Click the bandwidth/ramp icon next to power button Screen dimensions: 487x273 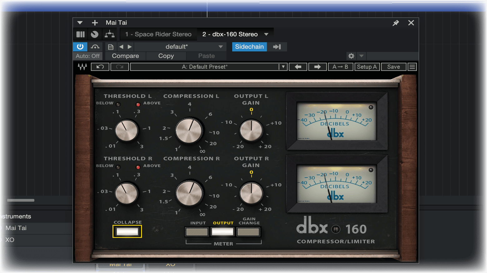coord(95,46)
